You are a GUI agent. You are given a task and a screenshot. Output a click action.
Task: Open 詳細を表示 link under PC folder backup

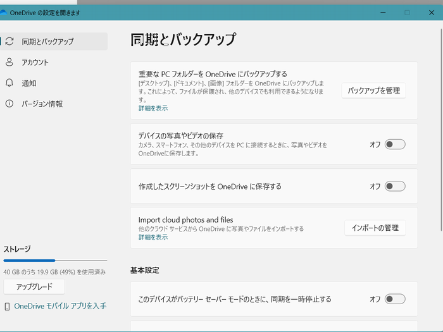(153, 109)
